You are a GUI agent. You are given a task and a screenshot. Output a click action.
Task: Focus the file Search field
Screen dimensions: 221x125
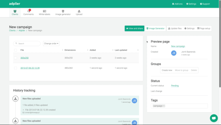coord(27,43)
